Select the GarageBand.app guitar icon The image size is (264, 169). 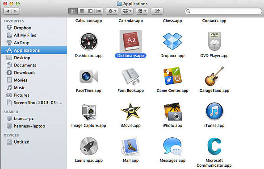click(x=214, y=76)
